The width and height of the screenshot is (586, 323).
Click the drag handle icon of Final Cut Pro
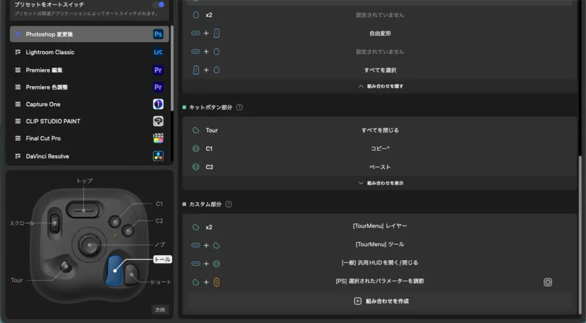click(18, 139)
